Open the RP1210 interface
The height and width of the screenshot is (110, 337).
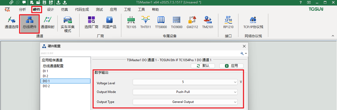(x=228, y=23)
